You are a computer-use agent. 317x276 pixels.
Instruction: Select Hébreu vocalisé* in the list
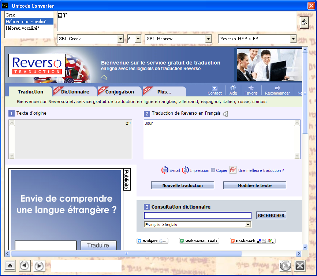tap(29, 28)
